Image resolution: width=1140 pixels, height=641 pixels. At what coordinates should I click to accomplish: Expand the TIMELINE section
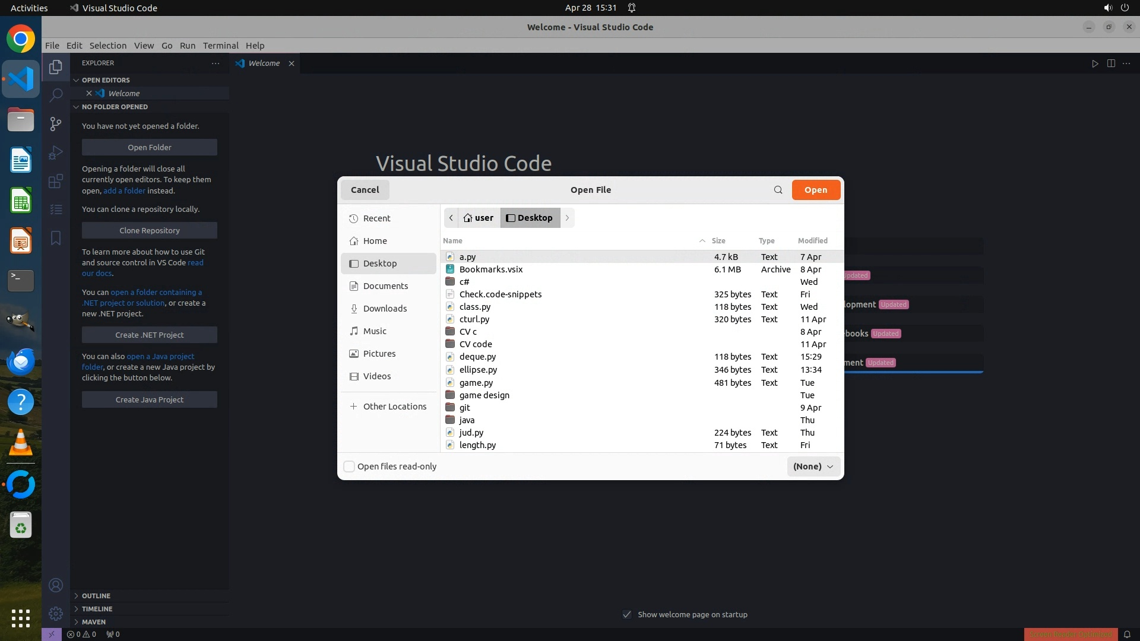(97, 609)
